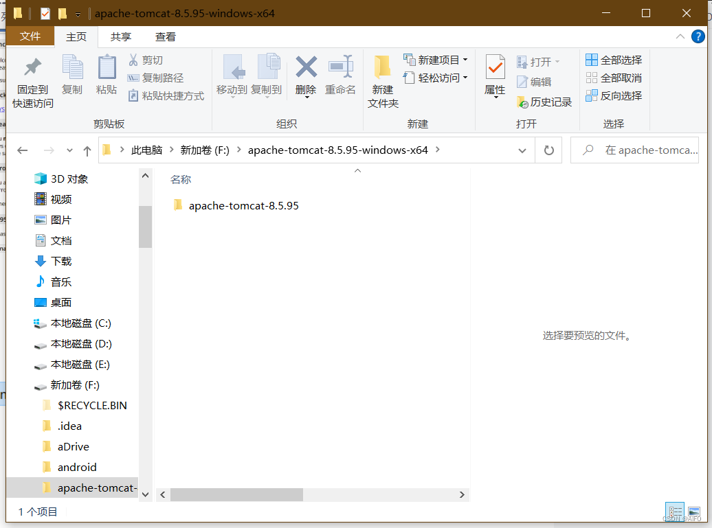Viewport: 712px width, 528px height.
Task: Open Properties (属性) checkmark icon
Action: click(x=495, y=76)
